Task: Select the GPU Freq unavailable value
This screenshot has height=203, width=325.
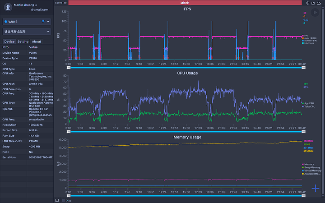Action: coord(36,120)
